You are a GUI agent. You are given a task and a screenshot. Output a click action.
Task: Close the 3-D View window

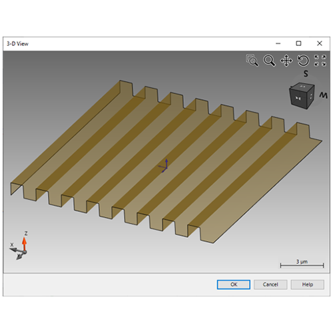point(320,43)
